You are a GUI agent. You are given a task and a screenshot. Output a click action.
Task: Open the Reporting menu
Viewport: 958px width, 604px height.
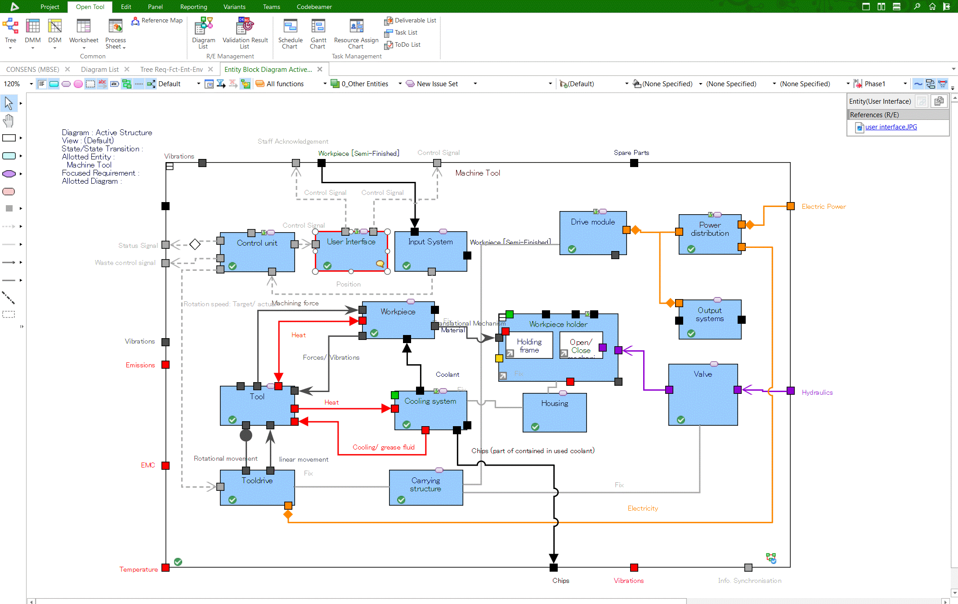tap(193, 7)
